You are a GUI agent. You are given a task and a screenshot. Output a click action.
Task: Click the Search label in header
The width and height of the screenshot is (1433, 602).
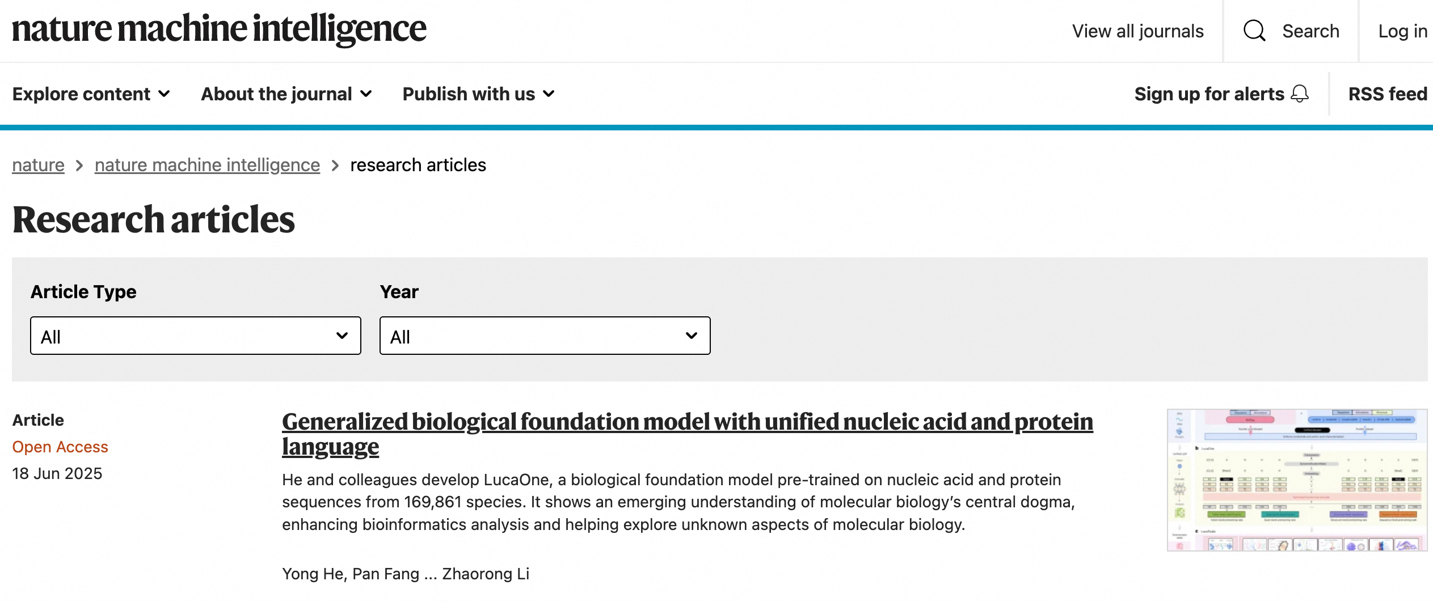[1310, 31]
